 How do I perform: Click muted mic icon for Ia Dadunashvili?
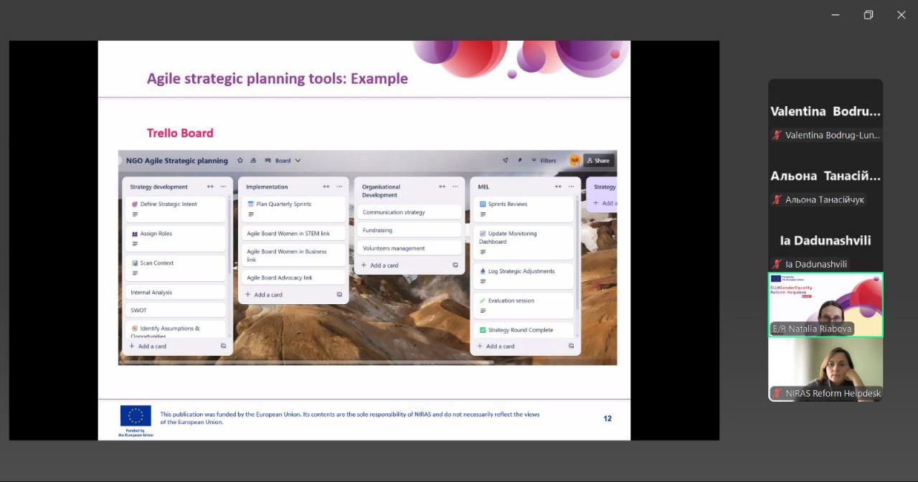(776, 264)
